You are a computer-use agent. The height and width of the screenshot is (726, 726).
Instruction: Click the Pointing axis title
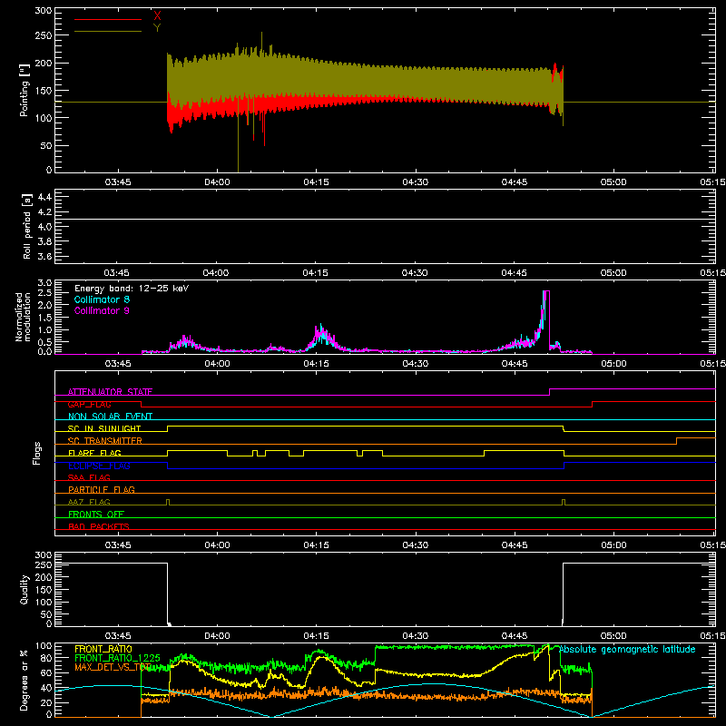coord(25,90)
